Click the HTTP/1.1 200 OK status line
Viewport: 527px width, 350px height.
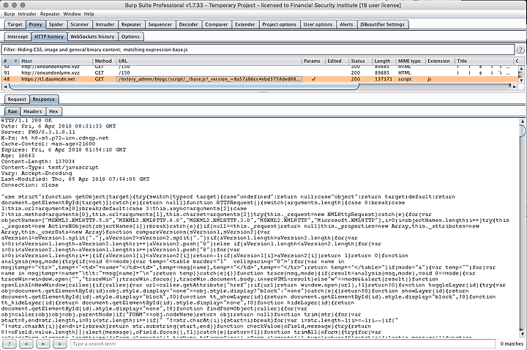26,120
